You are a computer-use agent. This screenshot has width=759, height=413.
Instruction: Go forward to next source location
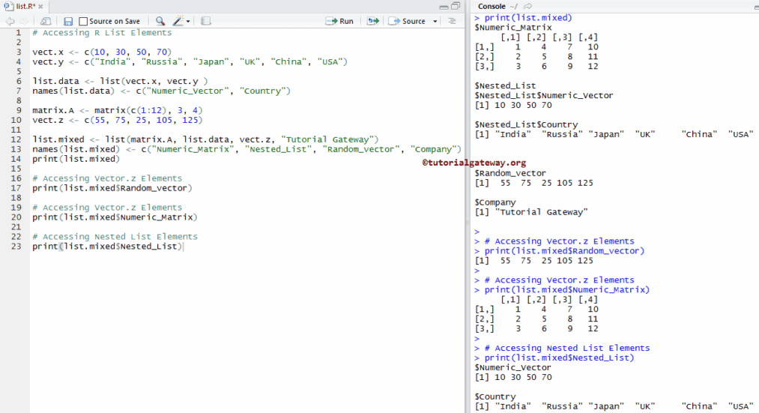tap(24, 21)
